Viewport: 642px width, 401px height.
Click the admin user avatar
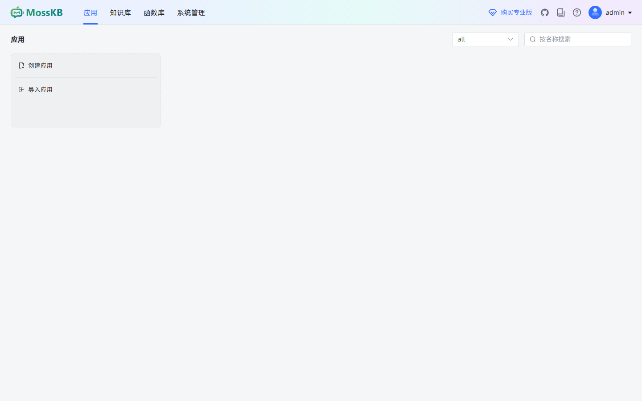[595, 12]
